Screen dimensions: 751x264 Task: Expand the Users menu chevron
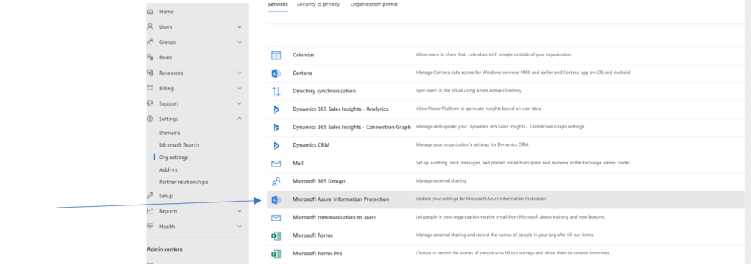[x=240, y=27]
